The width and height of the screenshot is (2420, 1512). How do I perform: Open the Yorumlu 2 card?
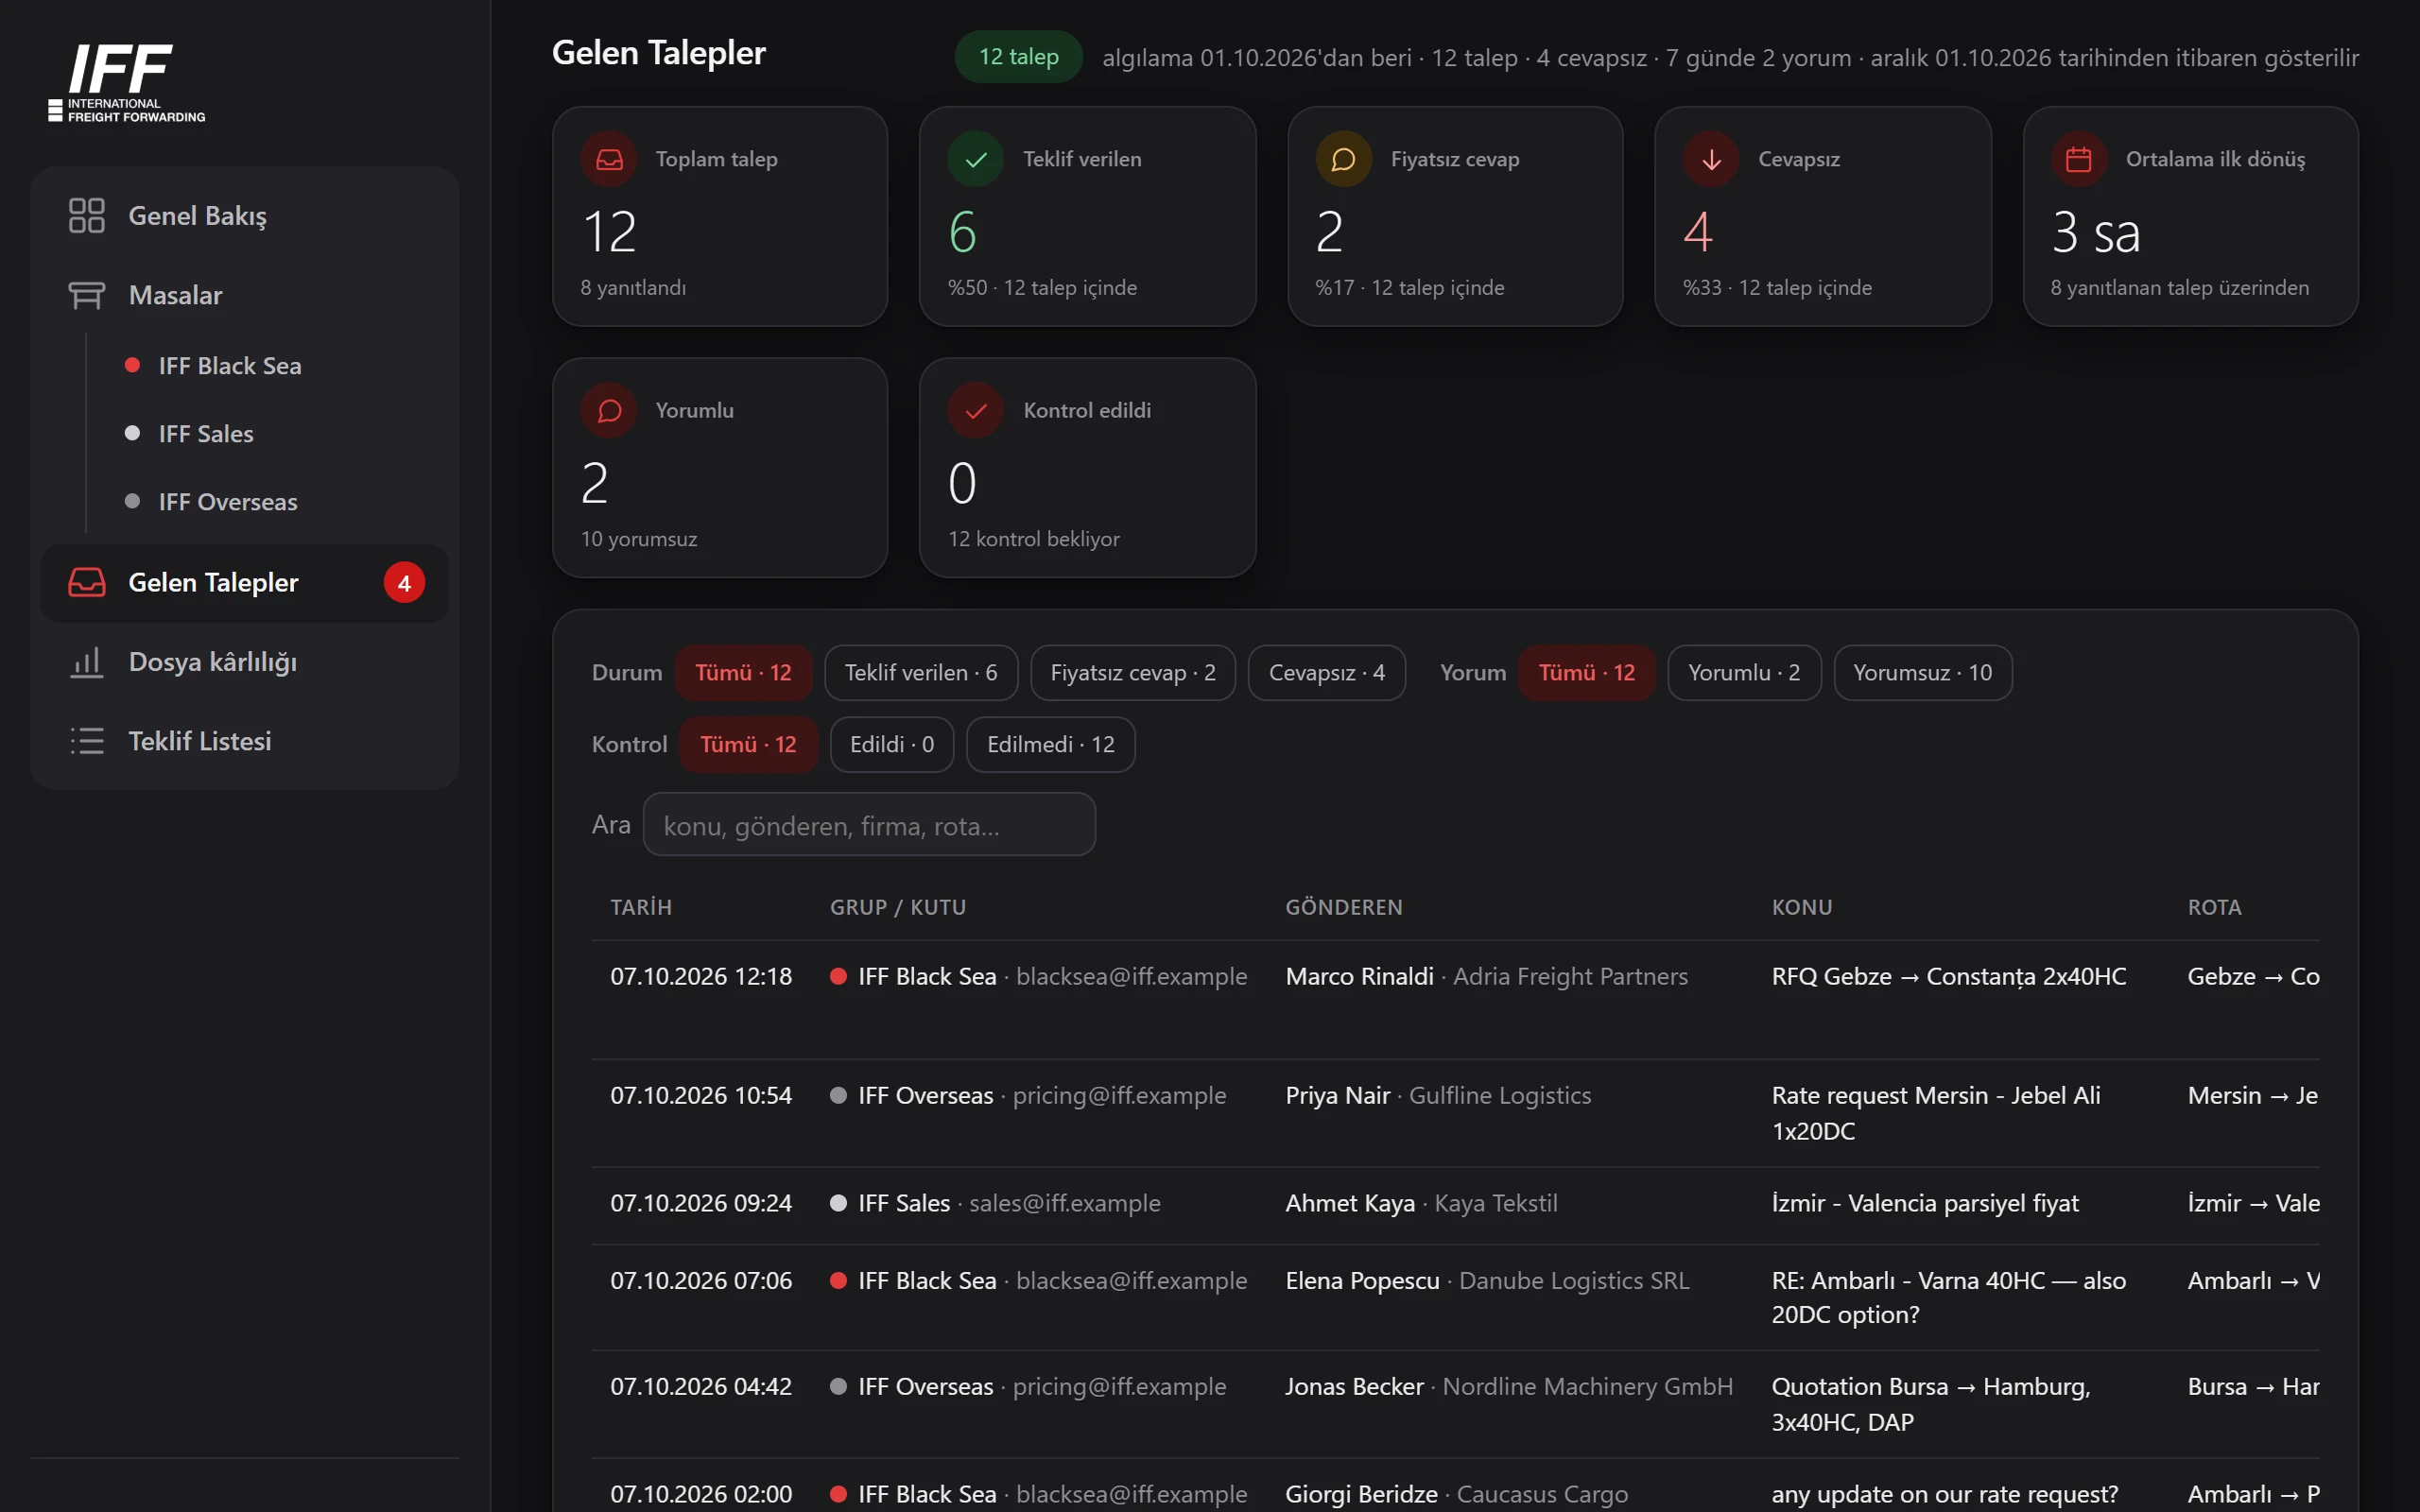point(720,468)
